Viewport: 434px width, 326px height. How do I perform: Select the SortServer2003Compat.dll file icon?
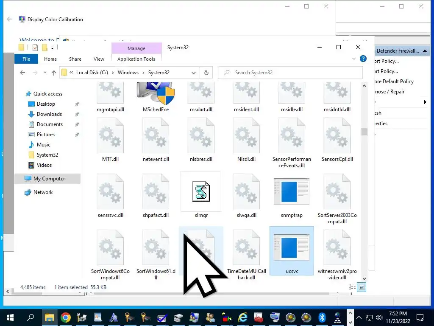(337, 191)
